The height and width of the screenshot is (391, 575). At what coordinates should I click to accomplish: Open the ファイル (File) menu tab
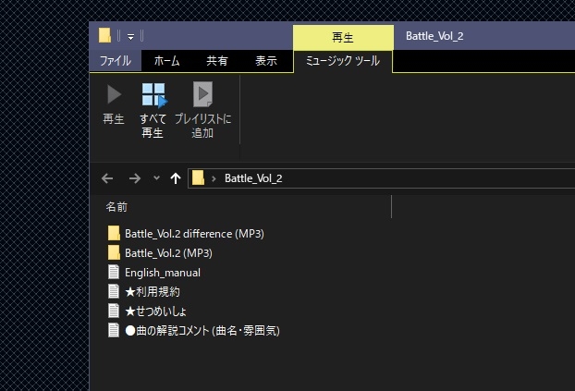click(x=115, y=61)
